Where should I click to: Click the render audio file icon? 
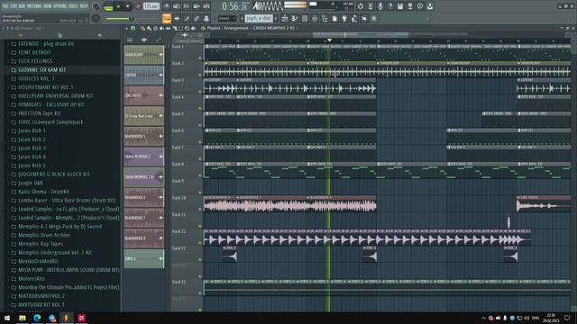pos(410,6)
